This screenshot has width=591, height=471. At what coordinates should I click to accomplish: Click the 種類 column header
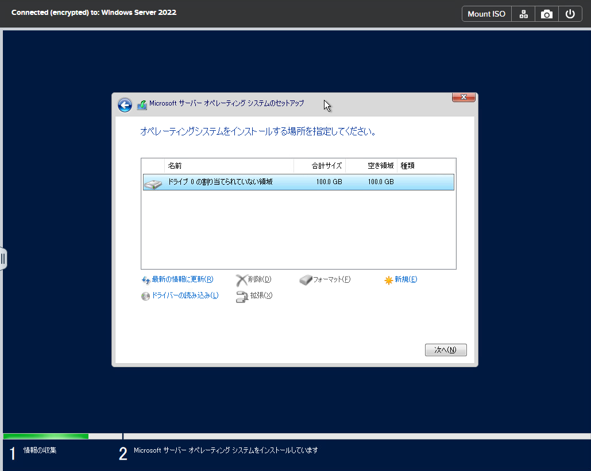coord(426,166)
